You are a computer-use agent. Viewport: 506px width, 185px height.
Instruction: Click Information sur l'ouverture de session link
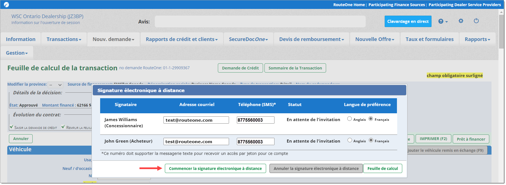45,23
